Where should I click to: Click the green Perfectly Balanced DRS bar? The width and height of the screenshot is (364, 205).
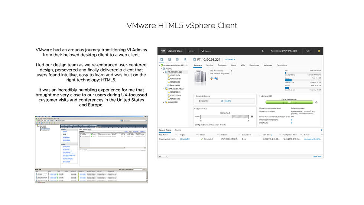[x=289, y=102]
